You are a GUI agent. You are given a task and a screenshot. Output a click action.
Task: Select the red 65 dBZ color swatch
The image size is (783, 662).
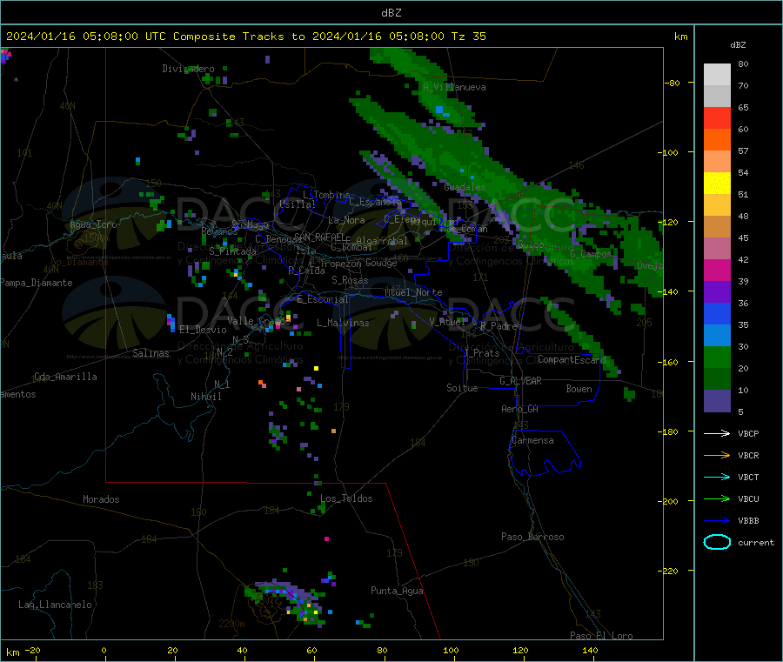717,117
